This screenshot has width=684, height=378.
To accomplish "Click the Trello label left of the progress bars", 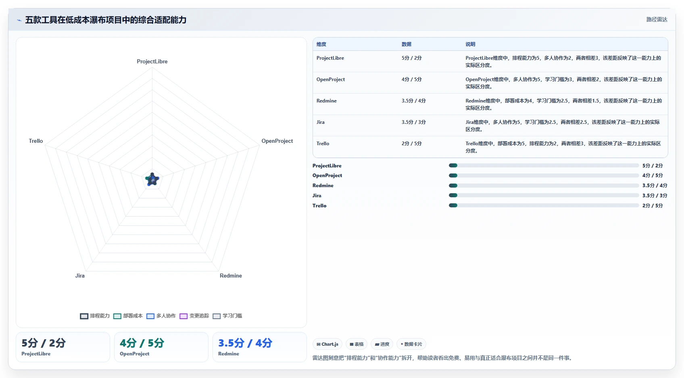I will click(319, 206).
